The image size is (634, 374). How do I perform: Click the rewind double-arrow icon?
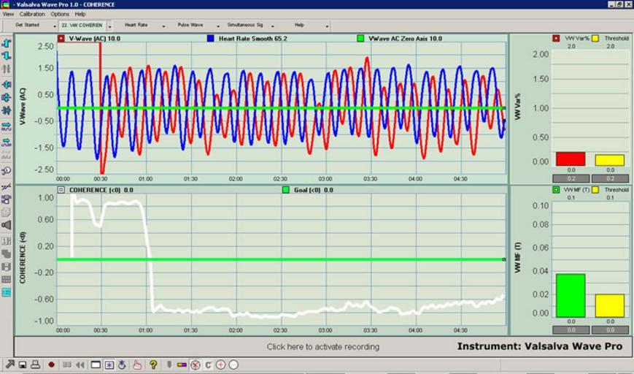point(80,365)
